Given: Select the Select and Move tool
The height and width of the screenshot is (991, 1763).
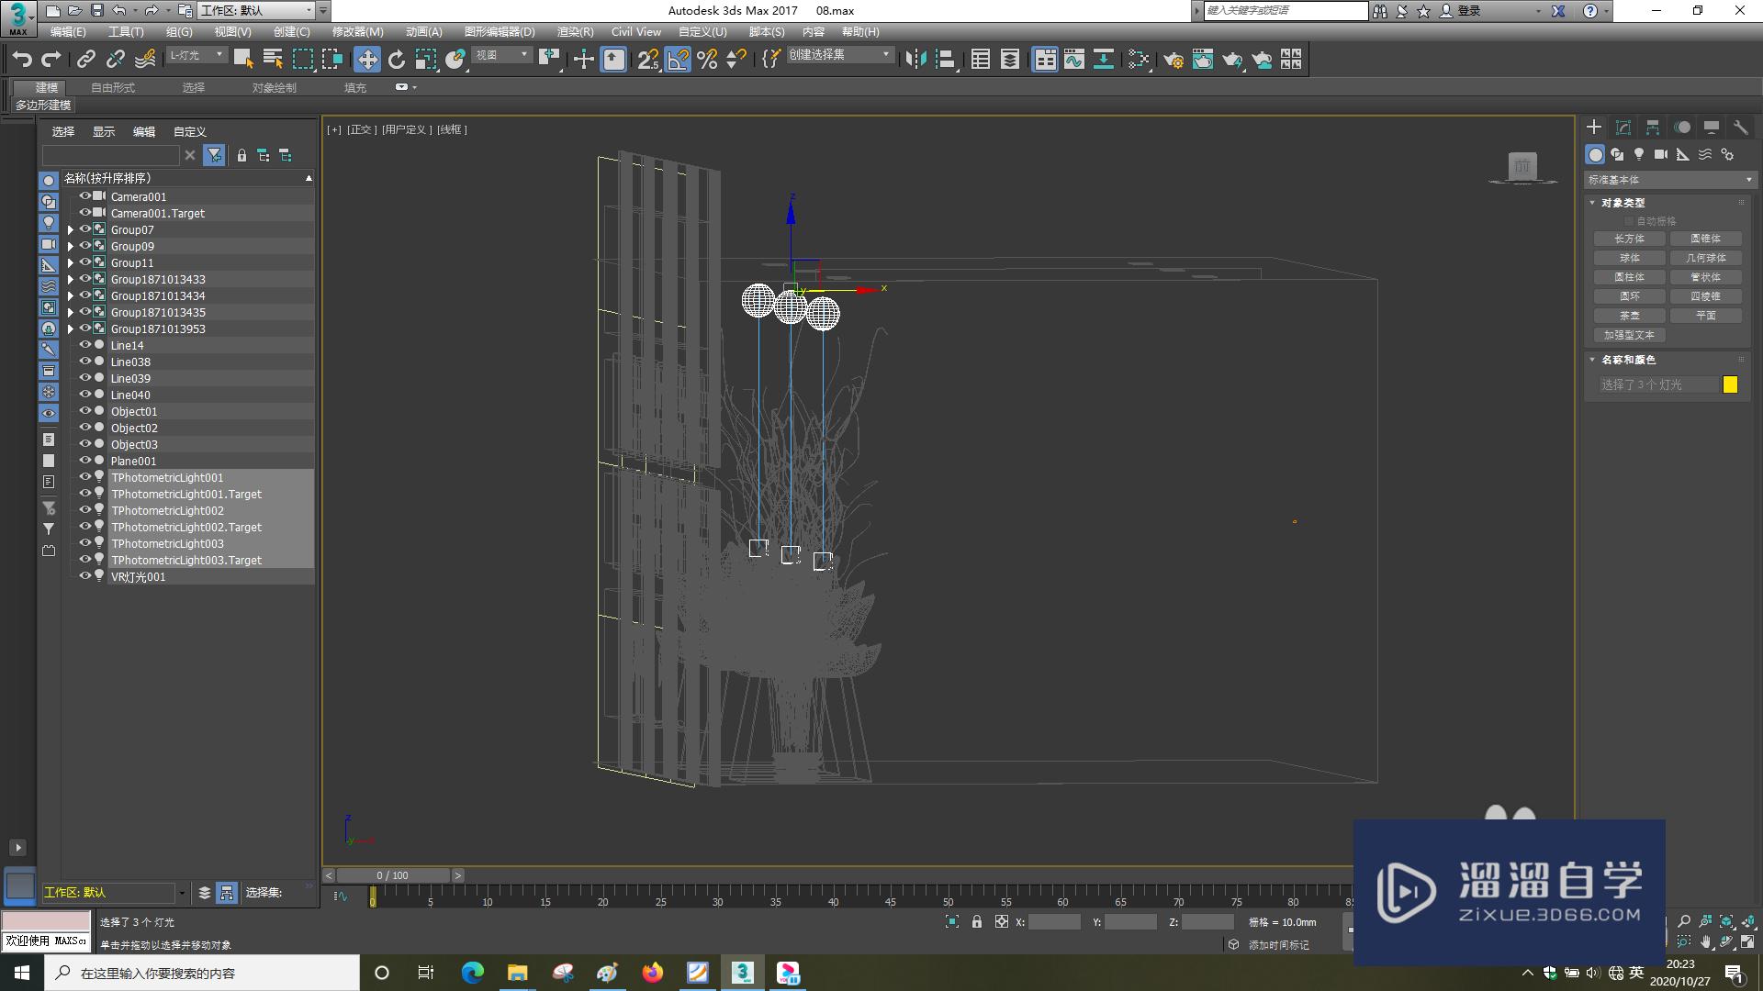Looking at the screenshot, I should 368,59.
